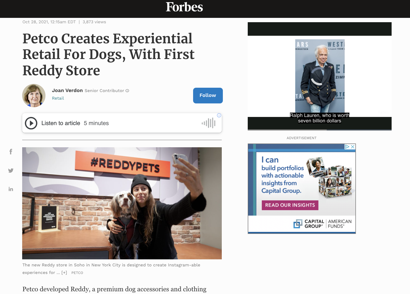Open Joan Verdon author name link
Viewport: 410px width, 294px height.
pyautogui.click(x=67, y=90)
